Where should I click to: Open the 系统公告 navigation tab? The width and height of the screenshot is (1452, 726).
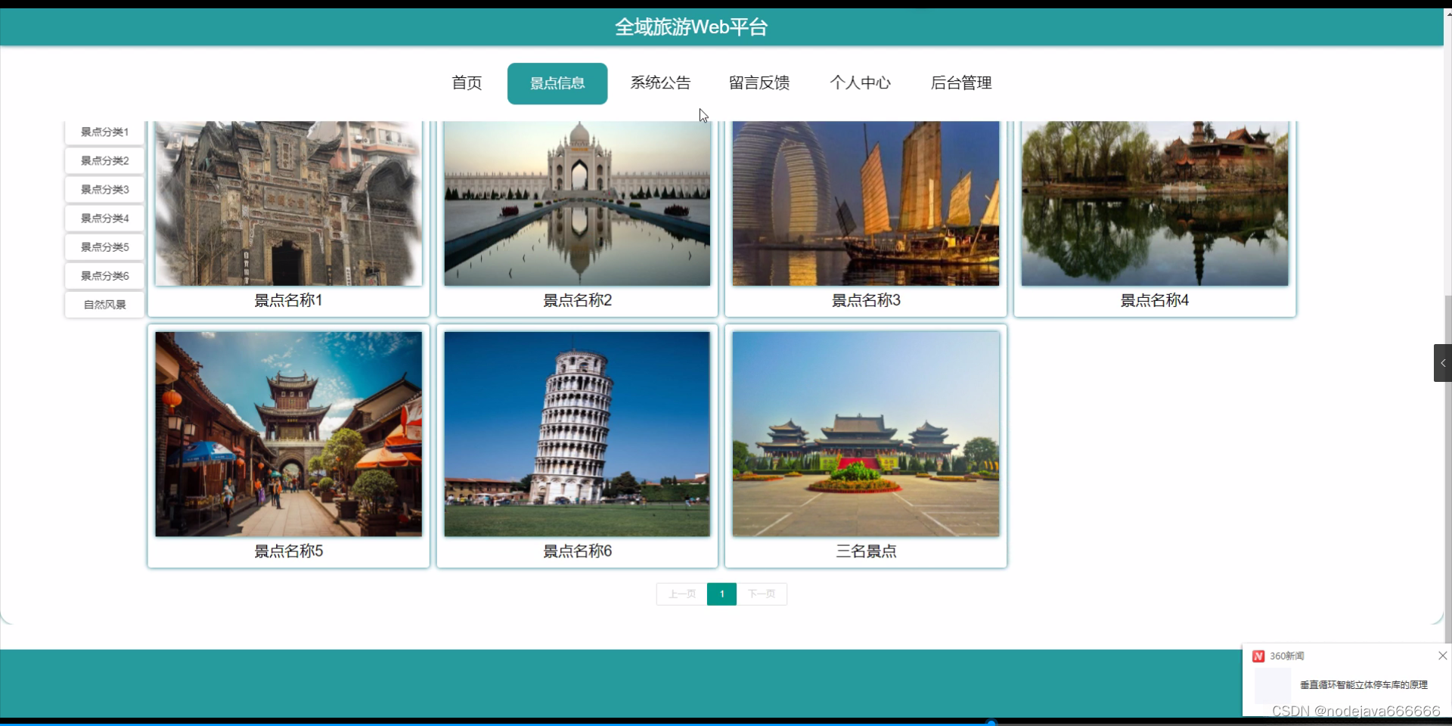[660, 83]
